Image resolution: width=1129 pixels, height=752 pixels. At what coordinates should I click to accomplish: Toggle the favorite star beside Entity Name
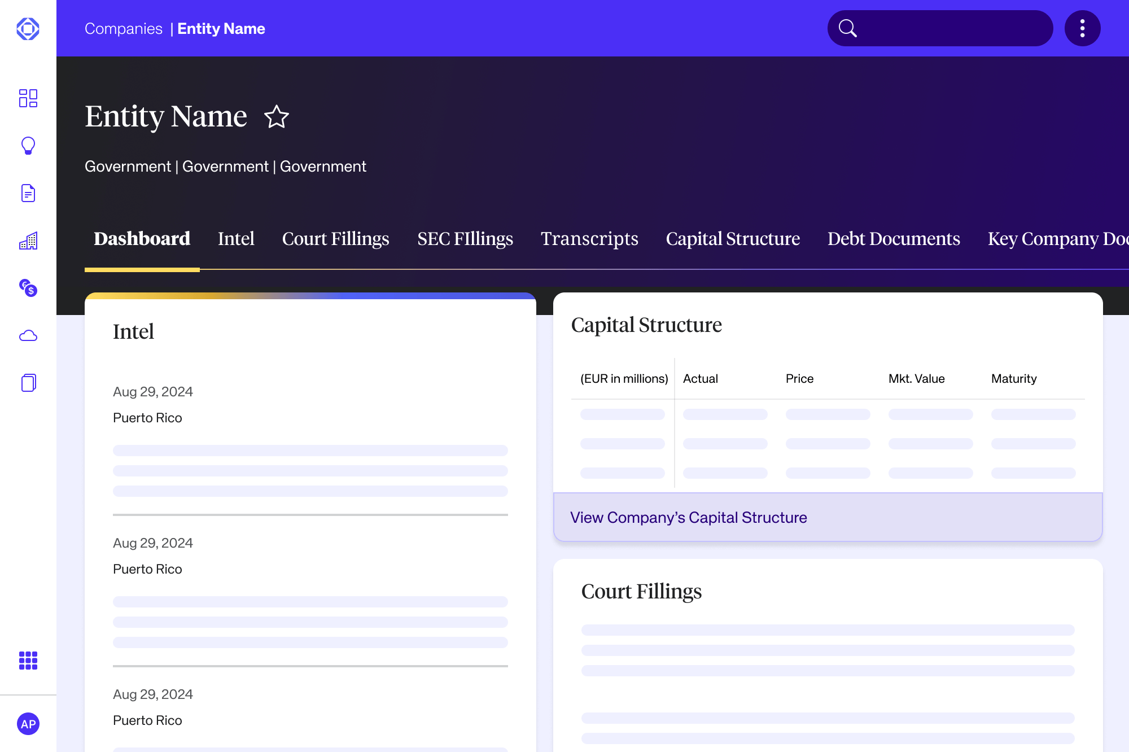coord(277,117)
